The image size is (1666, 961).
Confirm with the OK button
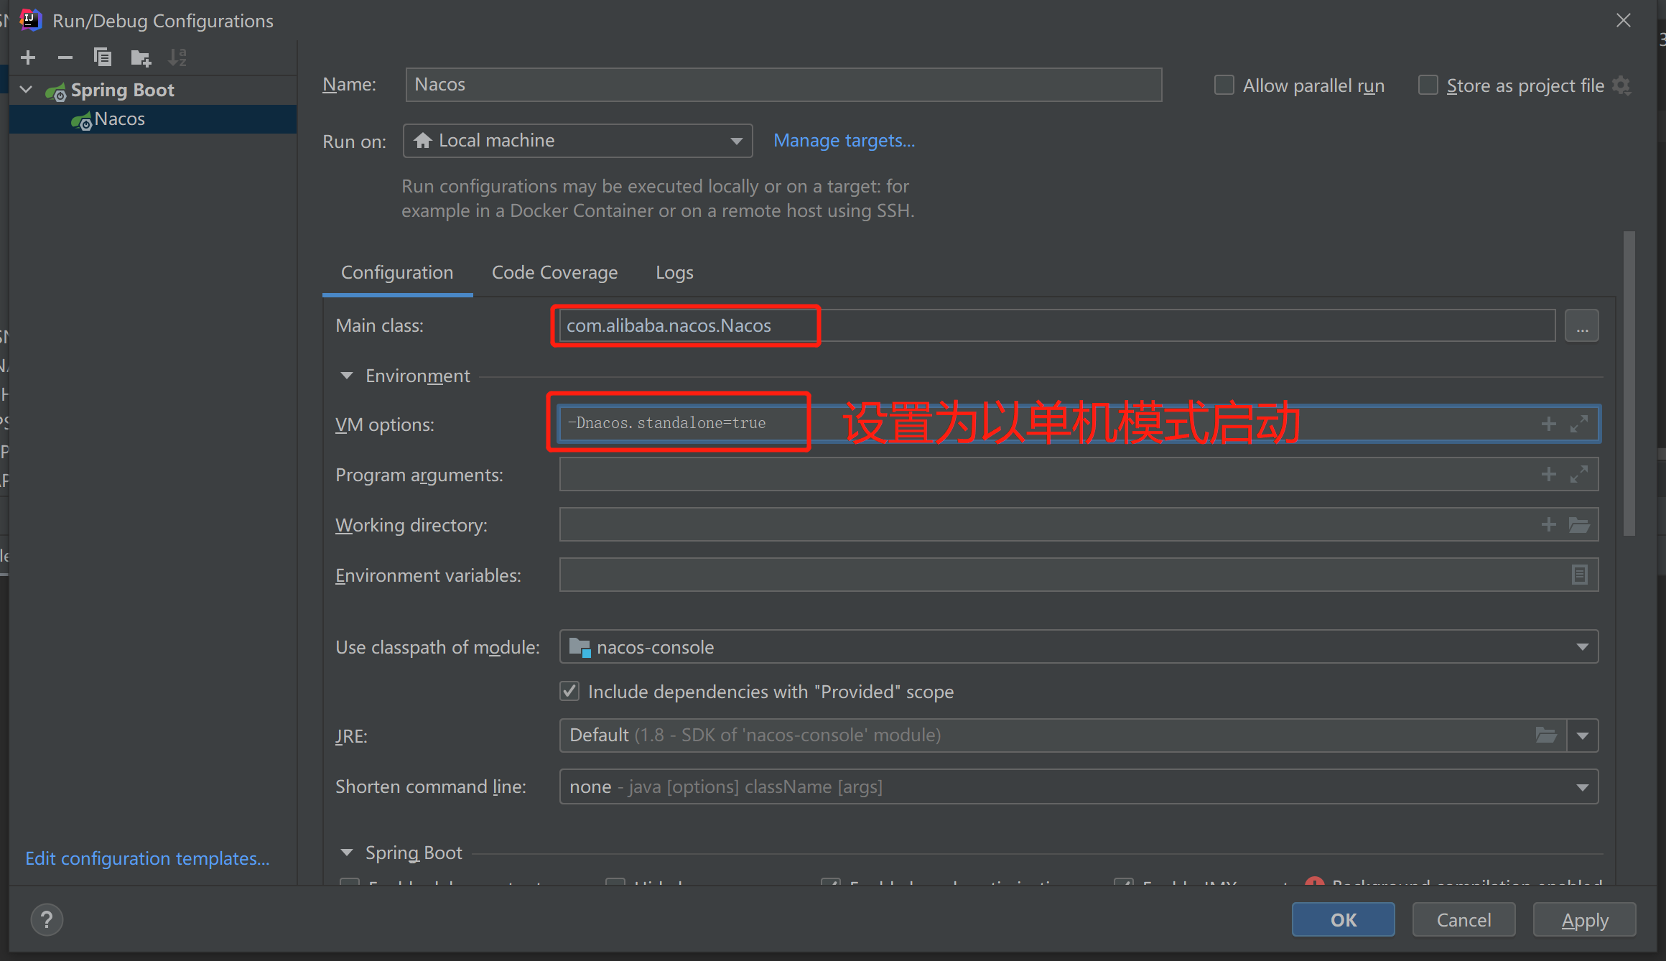tap(1344, 919)
